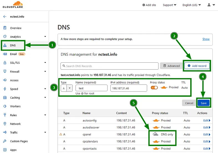Click the IPv4 address input field
Viewport: 218px width, 153px height.
pyautogui.click(x=129, y=88)
